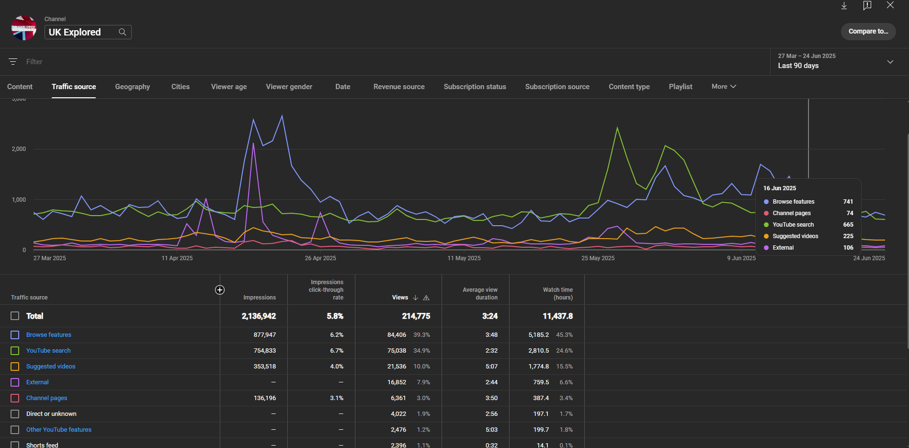909x448 pixels.
Task: Click total views value 214,775
Action: (x=416, y=316)
